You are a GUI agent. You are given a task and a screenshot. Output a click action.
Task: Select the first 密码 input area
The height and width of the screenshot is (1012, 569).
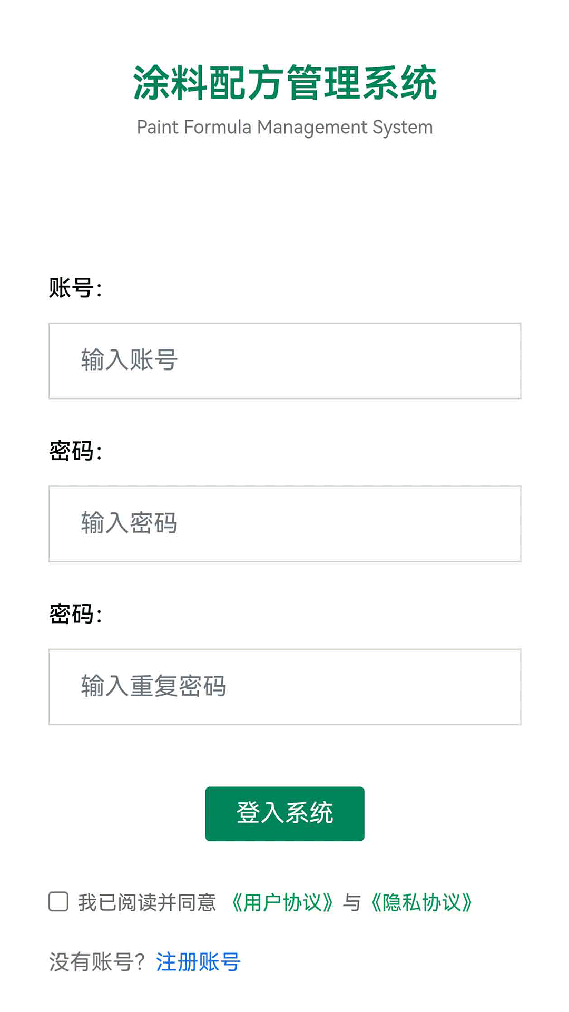[x=284, y=523]
